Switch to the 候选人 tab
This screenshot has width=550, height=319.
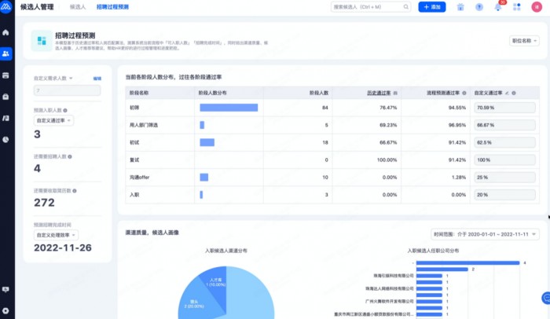coord(78,7)
